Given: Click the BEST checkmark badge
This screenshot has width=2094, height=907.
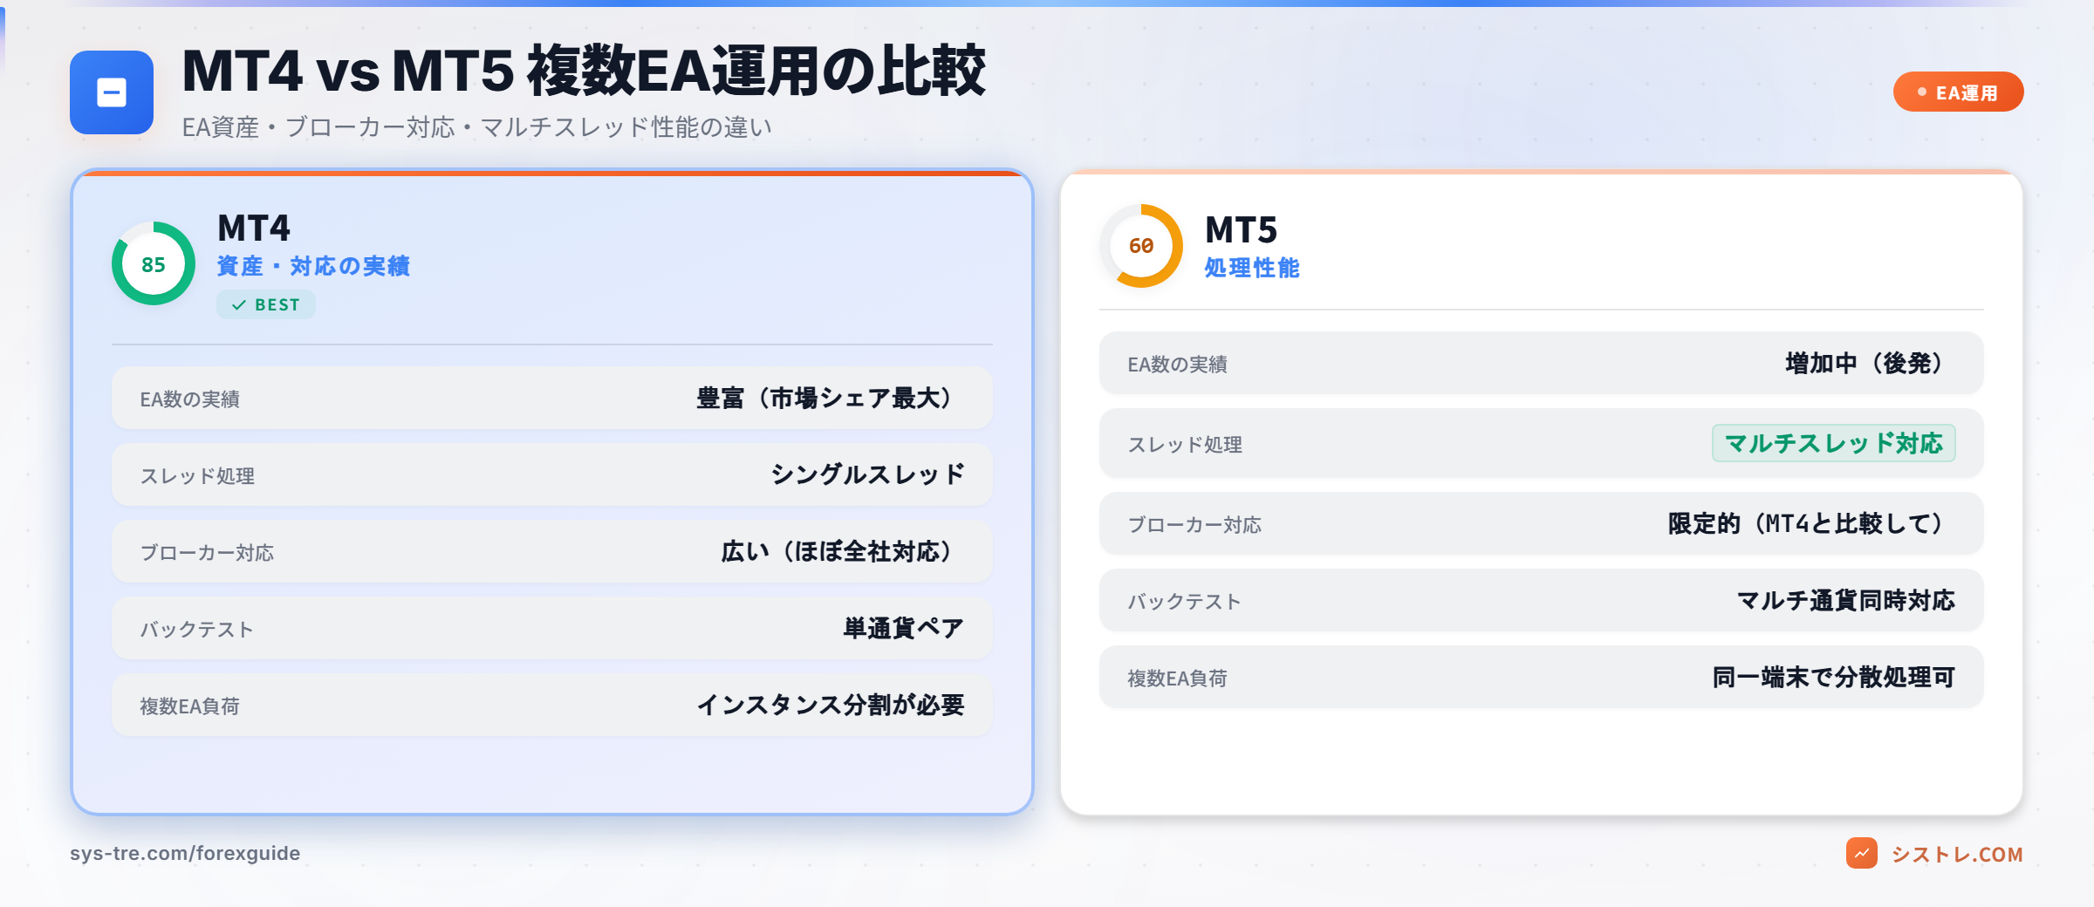Looking at the screenshot, I should 266,304.
